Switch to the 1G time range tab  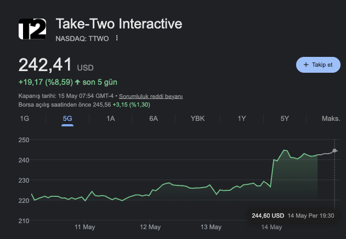(x=25, y=119)
